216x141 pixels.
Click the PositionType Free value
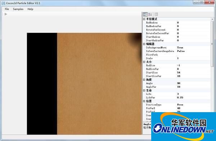tap(180, 105)
